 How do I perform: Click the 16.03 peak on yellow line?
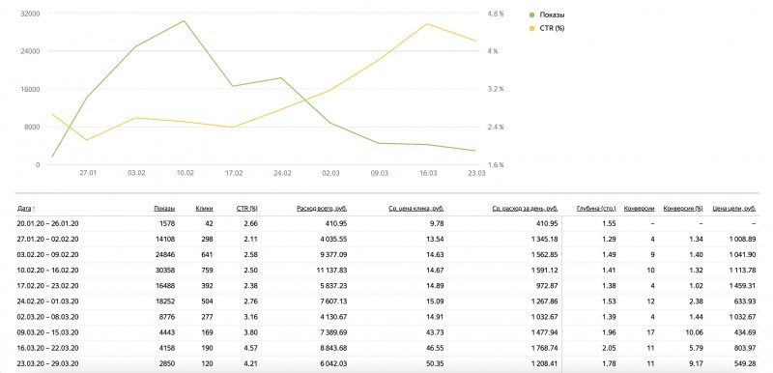click(425, 23)
